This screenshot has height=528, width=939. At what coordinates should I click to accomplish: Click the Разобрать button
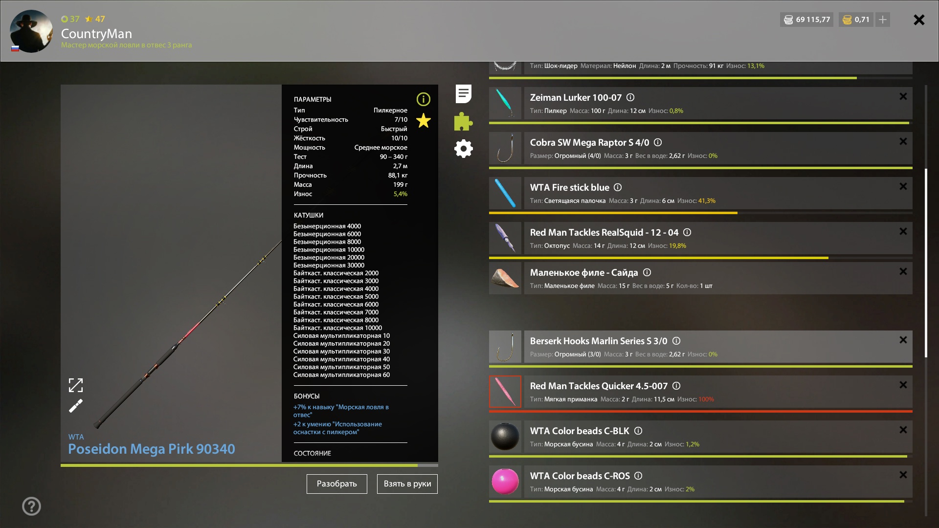click(x=336, y=484)
